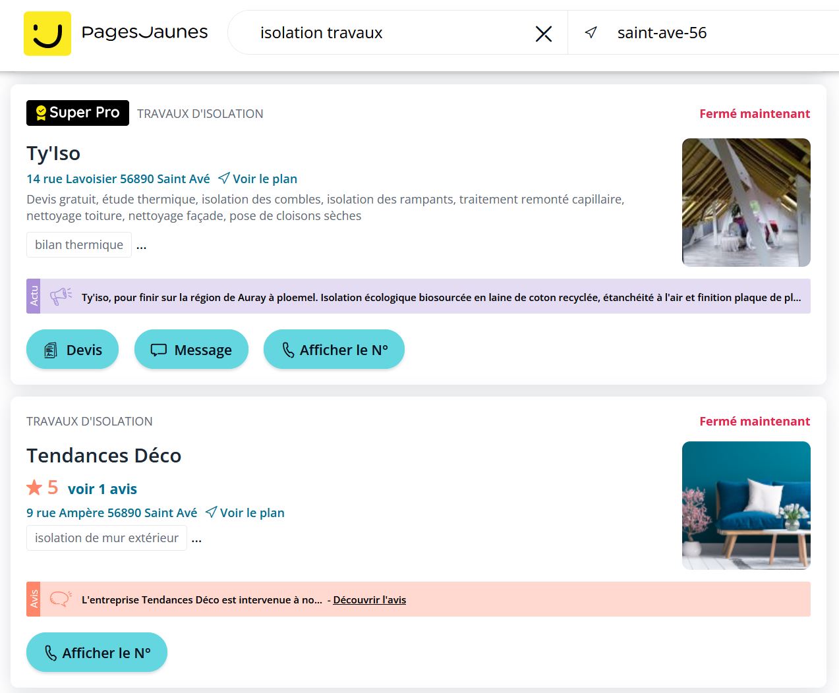This screenshot has width=839, height=693.
Task: Select the 'isolation de mur extérieur' tag
Action: click(x=107, y=538)
